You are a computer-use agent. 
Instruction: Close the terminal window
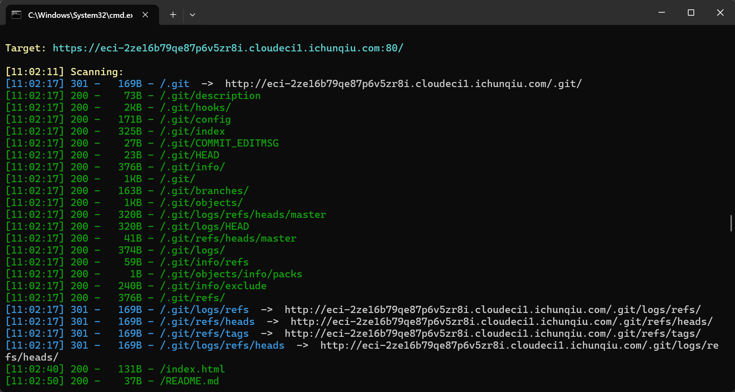coord(720,13)
